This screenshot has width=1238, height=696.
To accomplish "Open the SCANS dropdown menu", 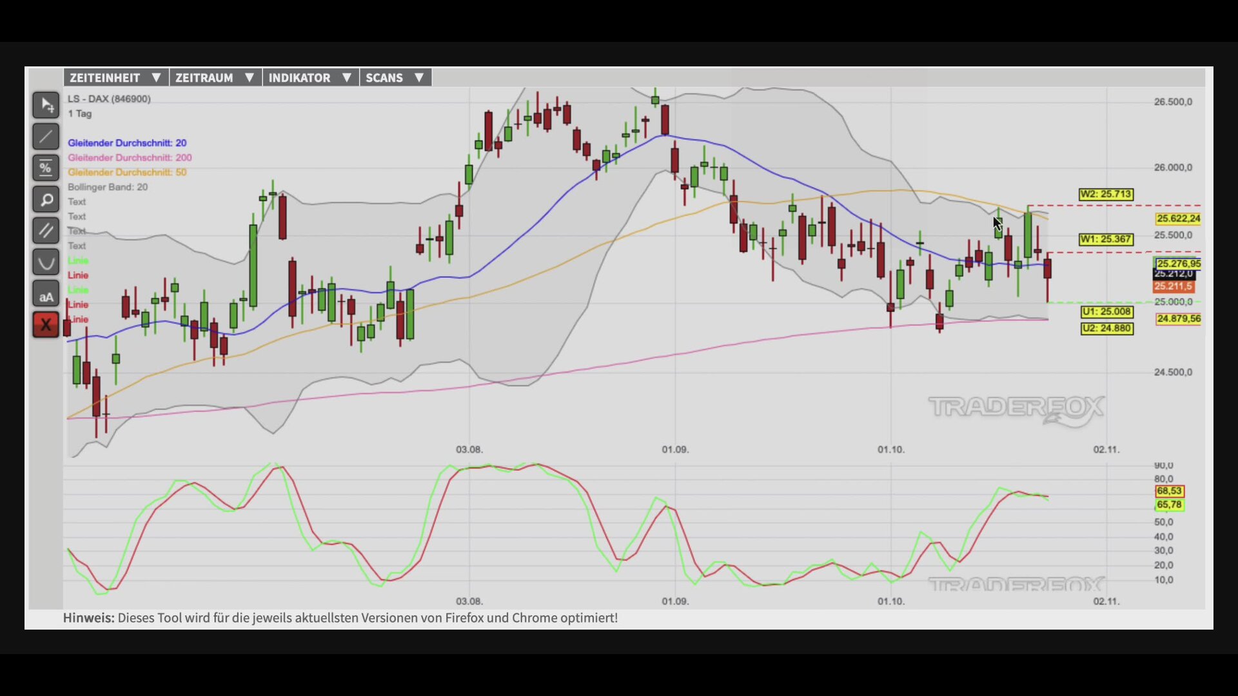I will pos(395,78).
